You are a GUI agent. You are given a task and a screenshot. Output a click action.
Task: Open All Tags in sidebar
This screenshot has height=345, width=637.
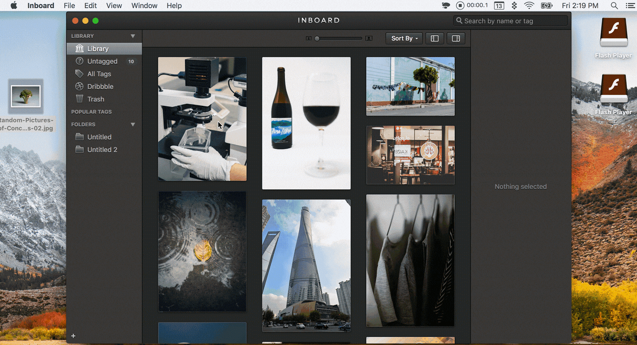point(104,74)
